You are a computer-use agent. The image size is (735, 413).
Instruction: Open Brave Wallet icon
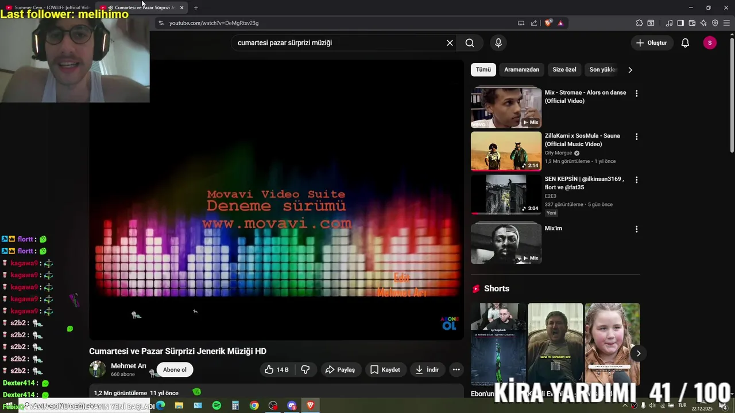692,23
